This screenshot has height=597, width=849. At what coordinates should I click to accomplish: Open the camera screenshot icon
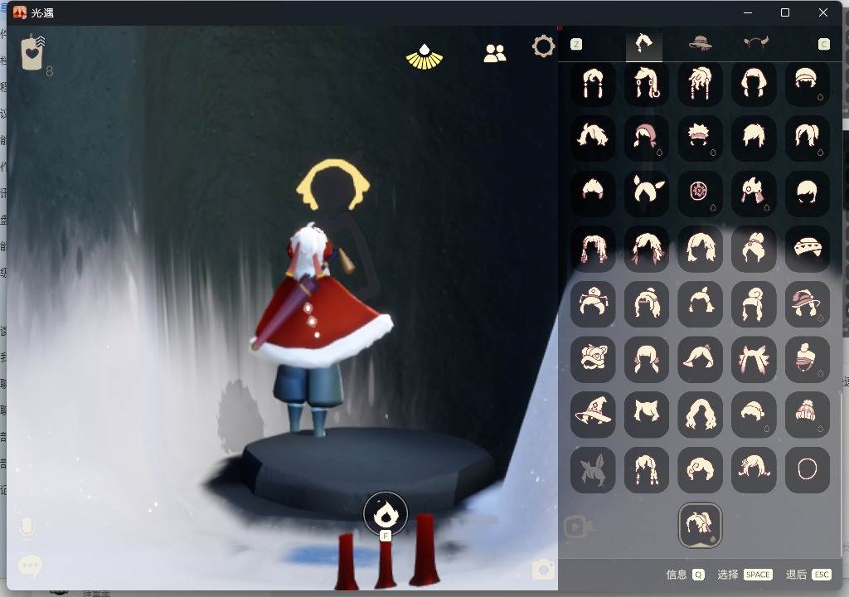[x=543, y=570]
